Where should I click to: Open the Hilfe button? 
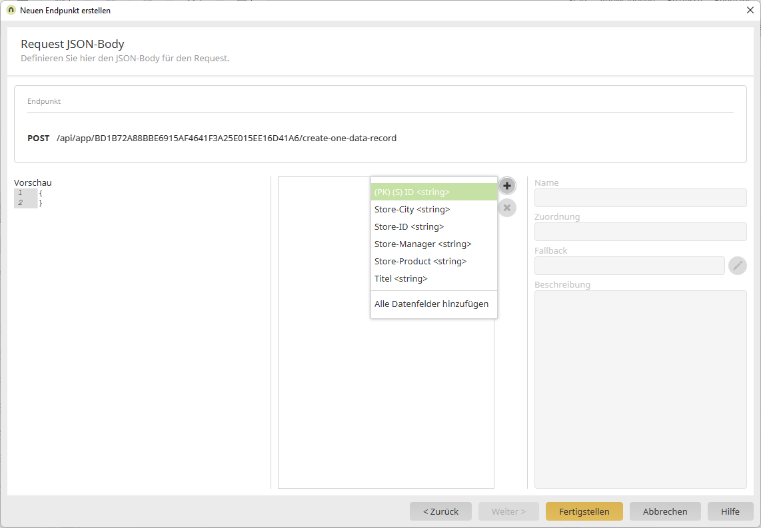[x=730, y=511]
